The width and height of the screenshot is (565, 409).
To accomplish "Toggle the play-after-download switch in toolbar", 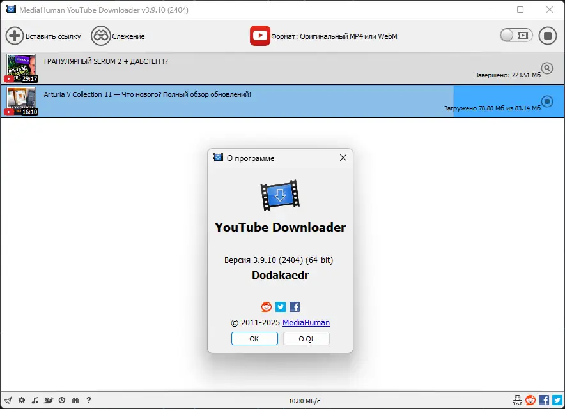I will [x=515, y=35].
